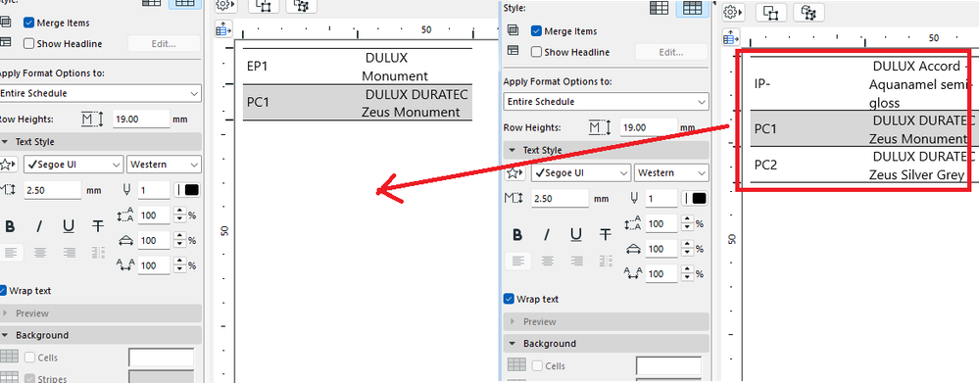Viewport: 979px width, 383px height.
Task: Click the selected grid style icon in right panel
Action: pyautogui.click(x=693, y=8)
